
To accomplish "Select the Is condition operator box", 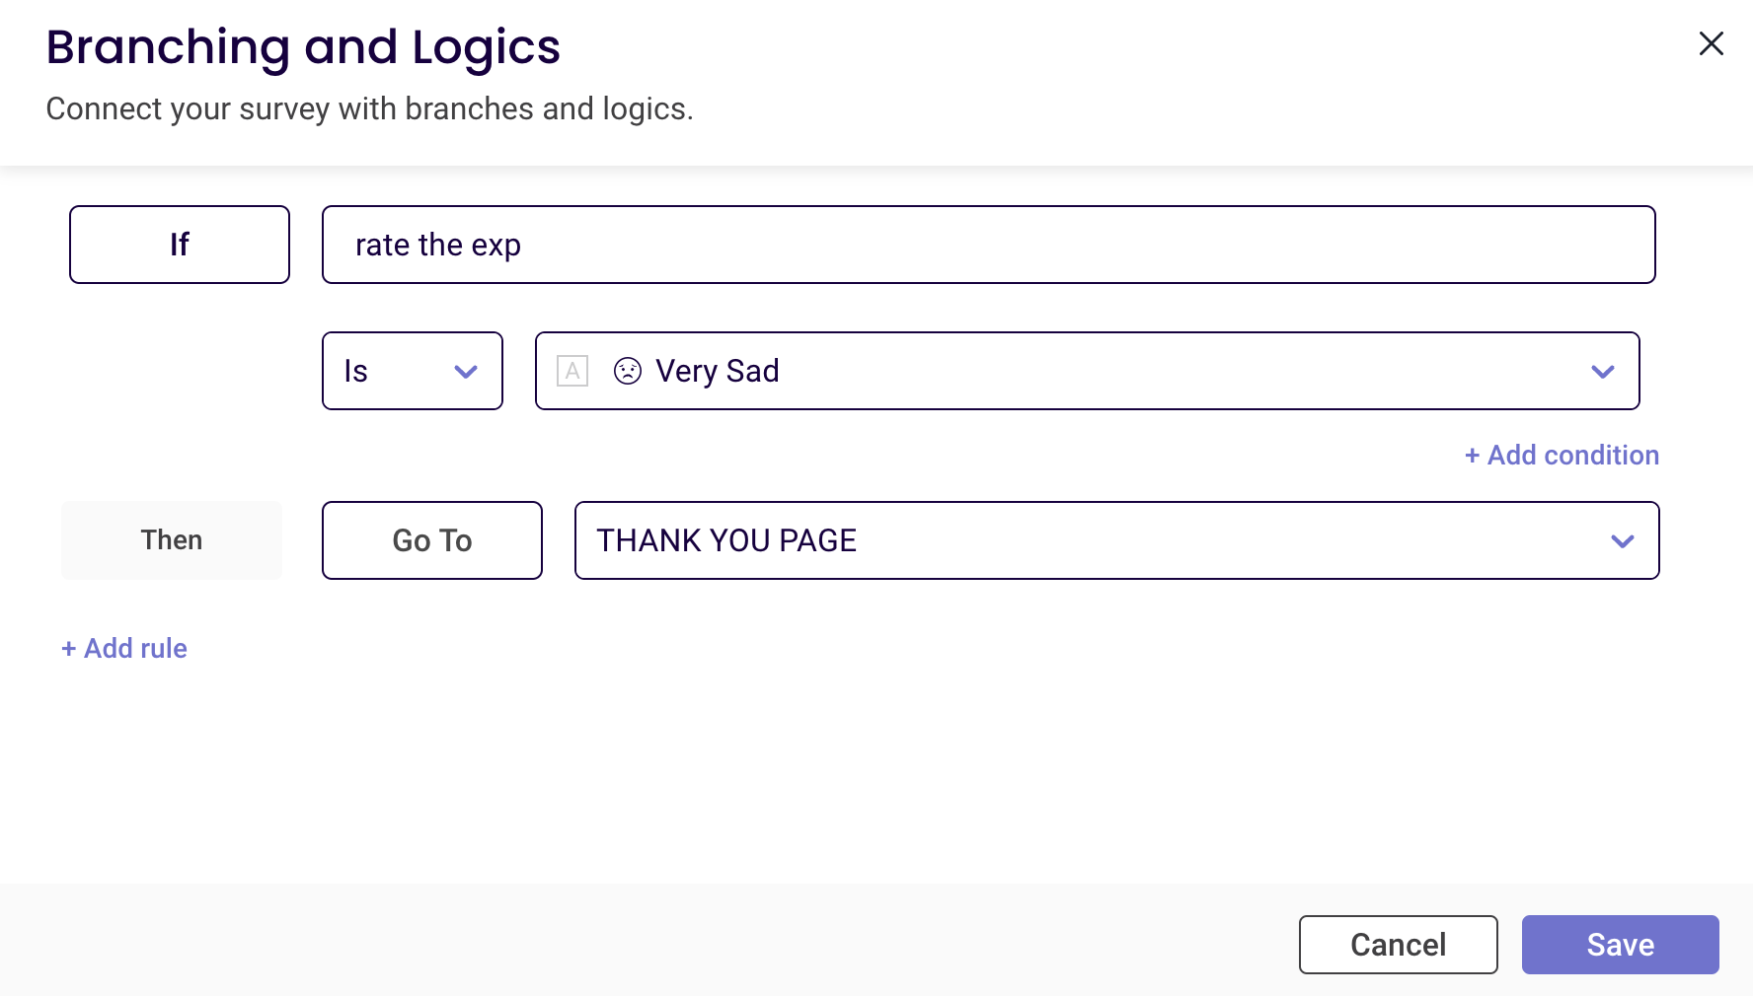I will click(413, 371).
